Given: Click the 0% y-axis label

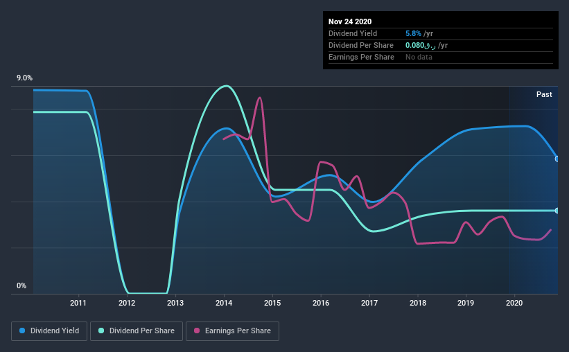Looking at the screenshot, I should click(x=21, y=286).
